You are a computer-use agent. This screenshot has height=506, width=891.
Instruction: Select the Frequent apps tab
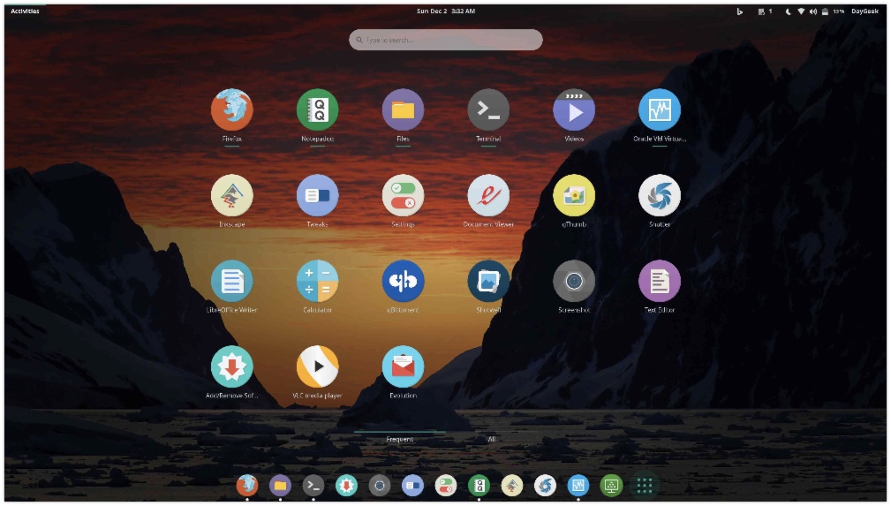[x=399, y=439]
